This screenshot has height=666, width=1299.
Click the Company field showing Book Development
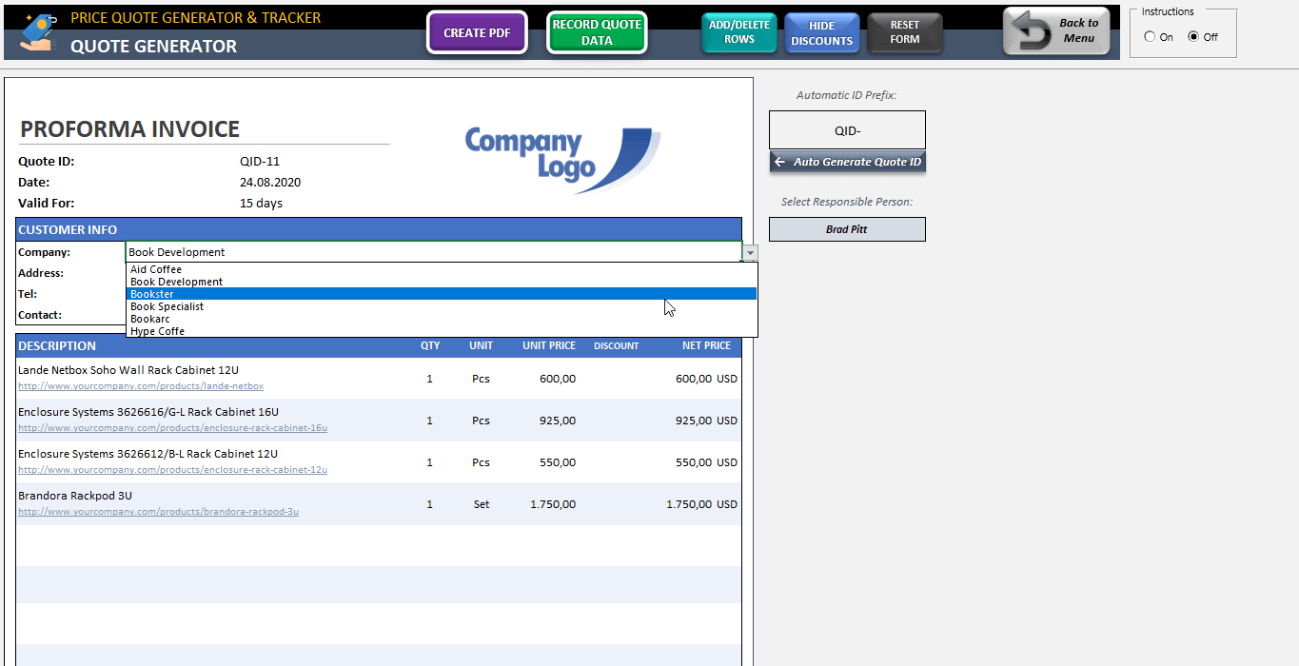tap(433, 252)
